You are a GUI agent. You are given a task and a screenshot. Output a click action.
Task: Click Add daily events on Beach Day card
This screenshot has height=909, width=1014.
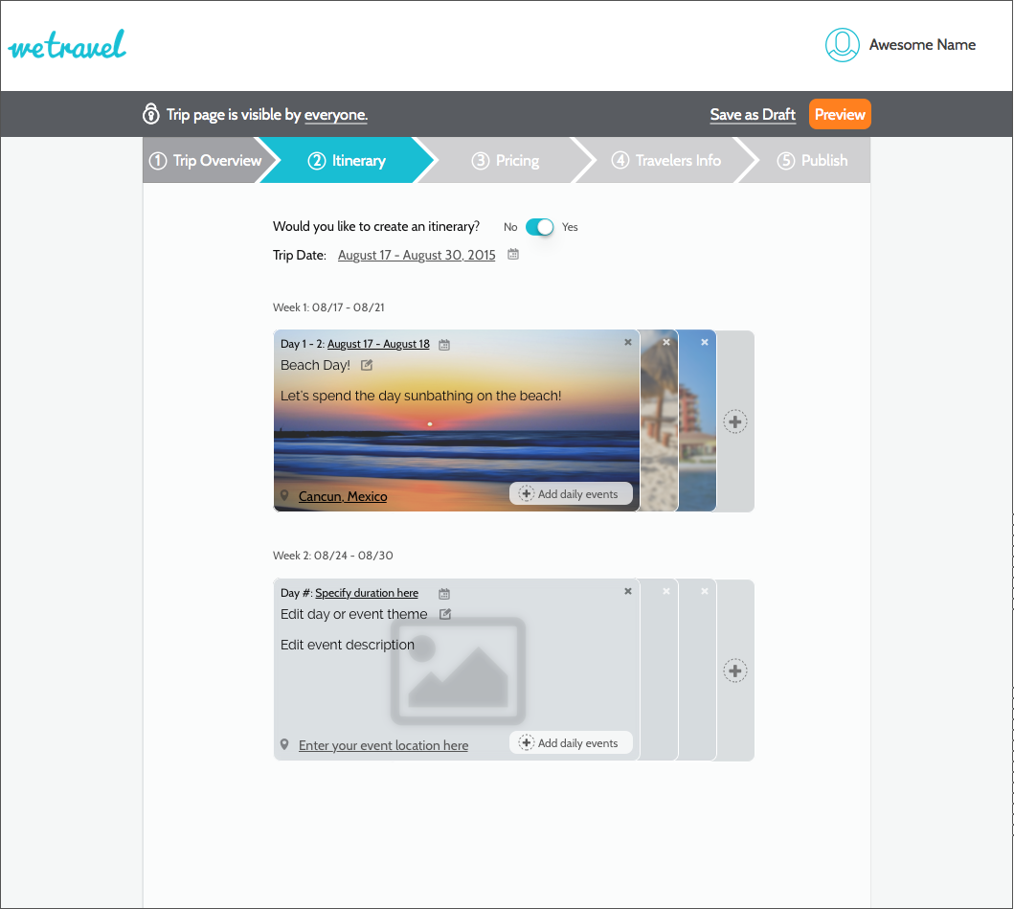571,494
